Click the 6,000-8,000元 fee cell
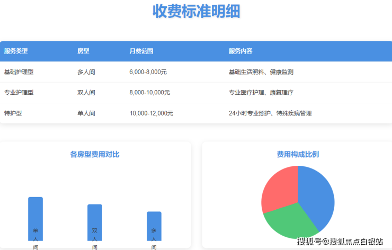Viewport: 392px width, 250px height. tap(148, 72)
